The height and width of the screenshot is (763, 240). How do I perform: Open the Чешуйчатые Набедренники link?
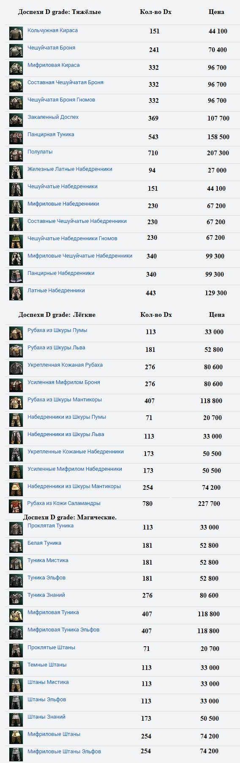tap(63, 187)
